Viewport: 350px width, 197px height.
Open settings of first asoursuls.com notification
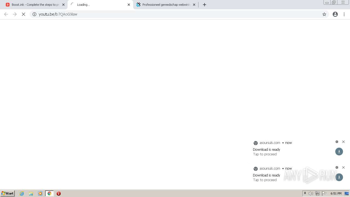[x=337, y=142]
